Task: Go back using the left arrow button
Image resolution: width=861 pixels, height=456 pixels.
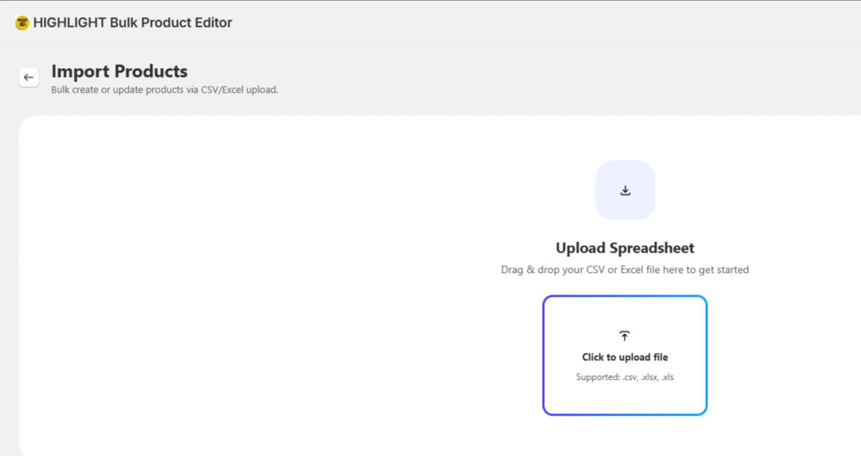Action: [28, 77]
